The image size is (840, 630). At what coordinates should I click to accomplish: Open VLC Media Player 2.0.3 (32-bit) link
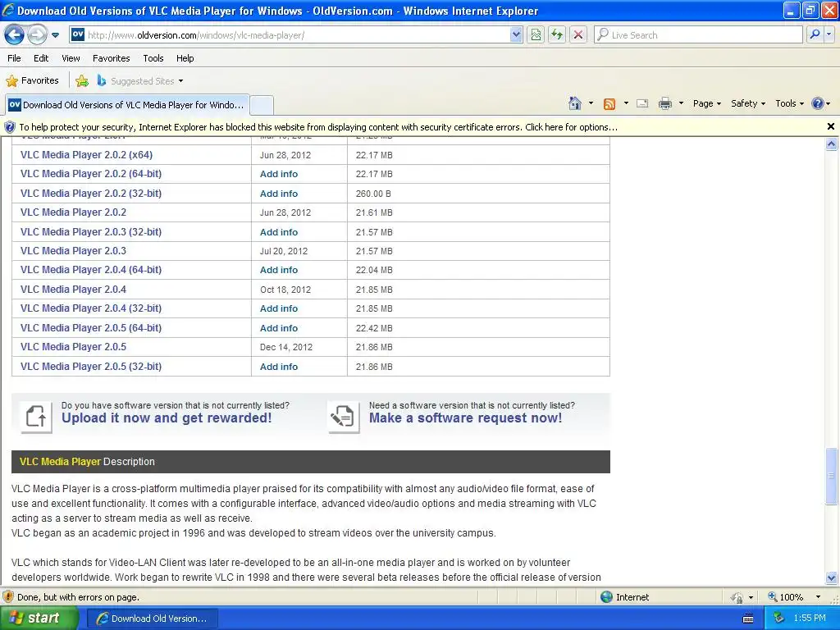[x=91, y=232]
